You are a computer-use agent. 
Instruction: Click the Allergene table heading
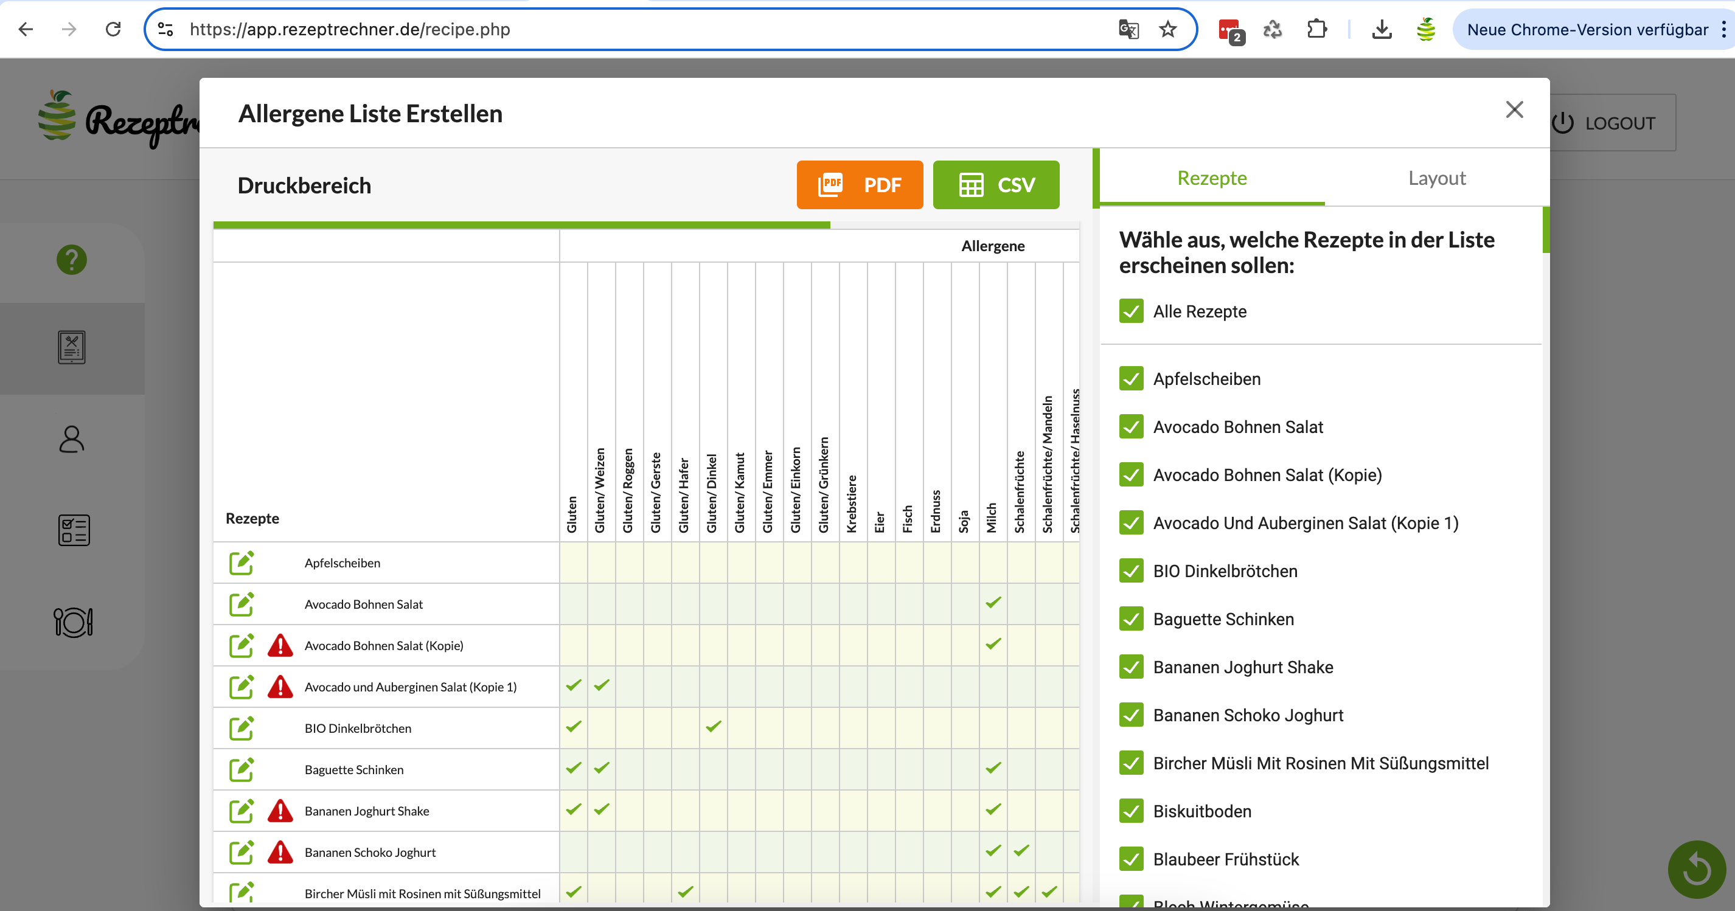(x=993, y=246)
